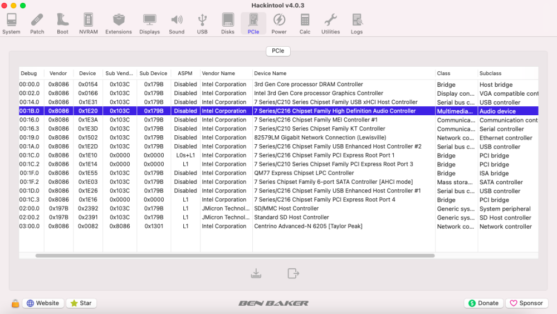Open the Utilities section
The width and height of the screenshot is (557, 314).
click(331, 24)
